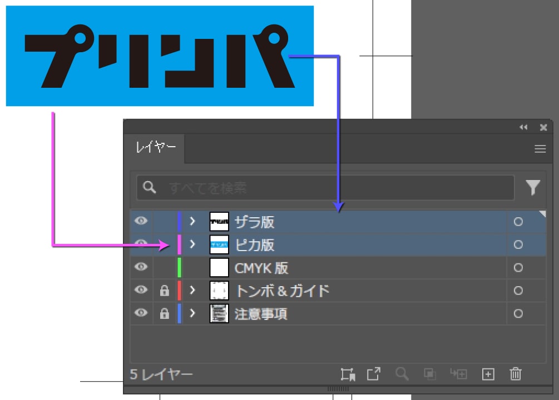Click the Export artboard icon in panel footer
The height and width of the screenshot is (400, 559).
(x=348, y=374)
